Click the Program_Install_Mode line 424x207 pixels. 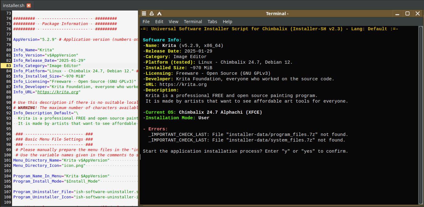56,181
